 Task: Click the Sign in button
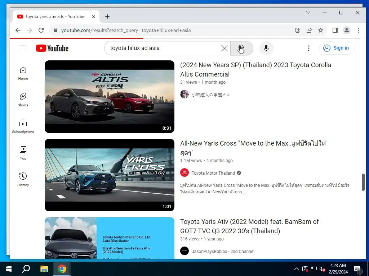336,48
